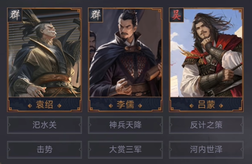Click the 李儒 name banner

125,105
